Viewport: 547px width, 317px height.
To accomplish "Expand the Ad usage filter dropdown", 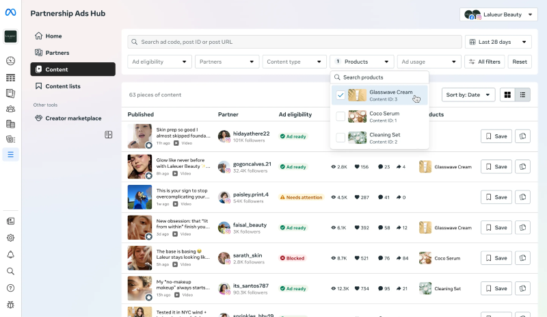I will 429,62.
